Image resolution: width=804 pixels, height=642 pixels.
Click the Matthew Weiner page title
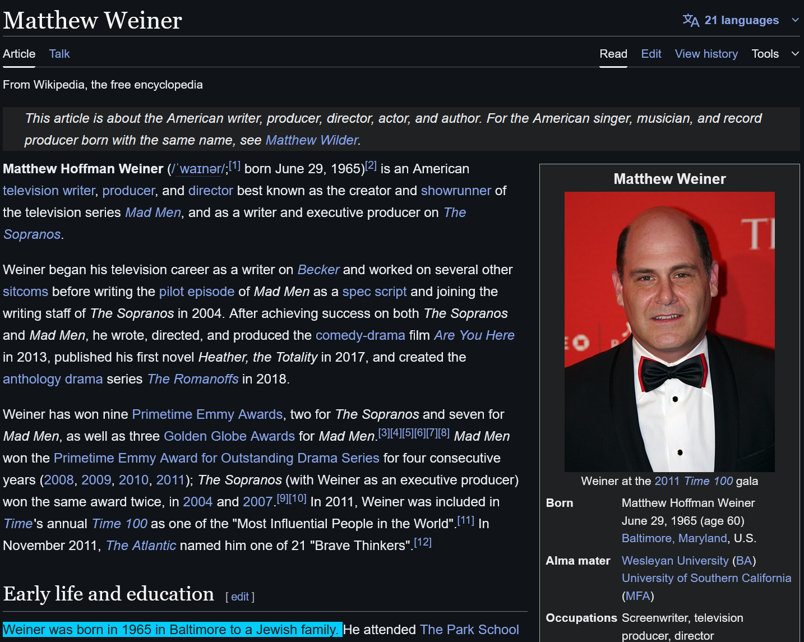coord(93,20)
